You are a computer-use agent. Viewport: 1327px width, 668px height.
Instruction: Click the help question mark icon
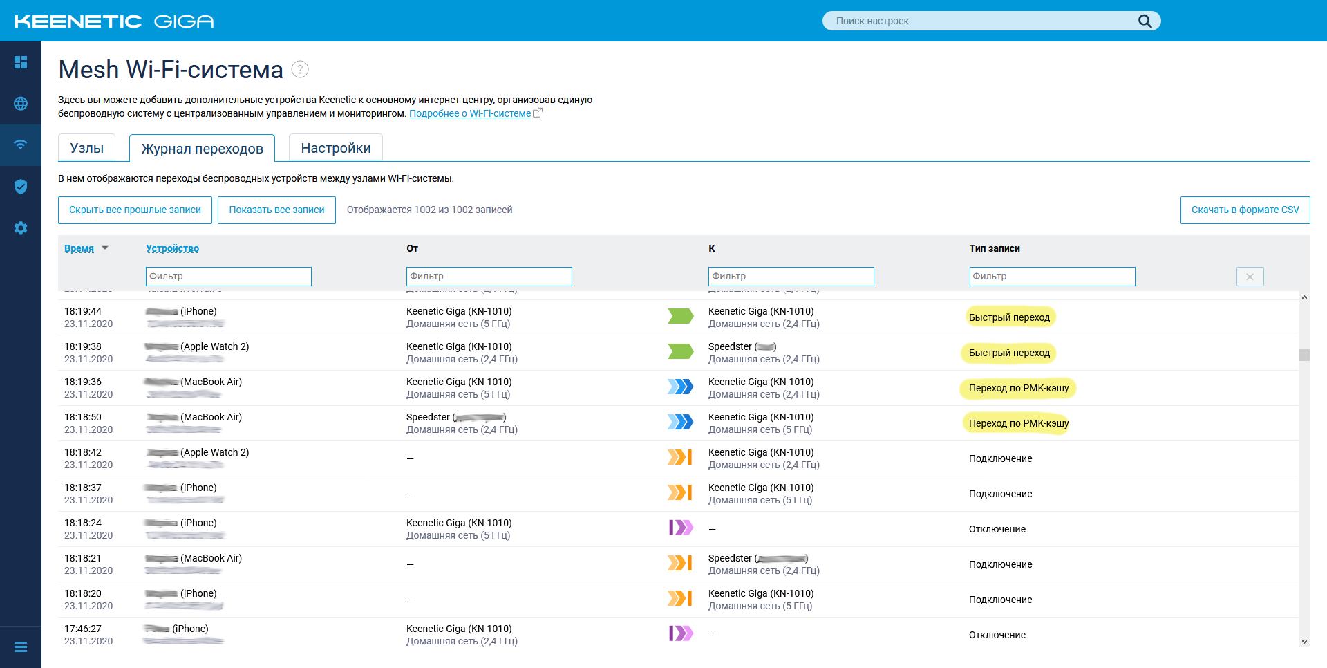click(x=300, y=69)
